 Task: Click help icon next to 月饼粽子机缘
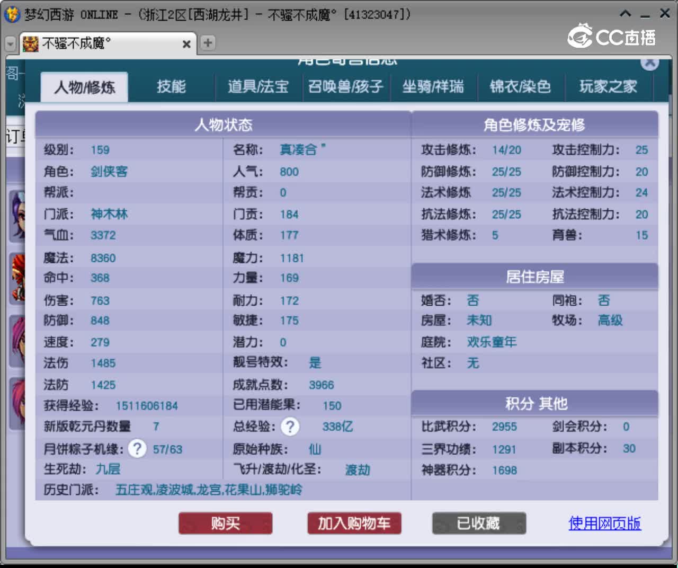click(137, 449)
